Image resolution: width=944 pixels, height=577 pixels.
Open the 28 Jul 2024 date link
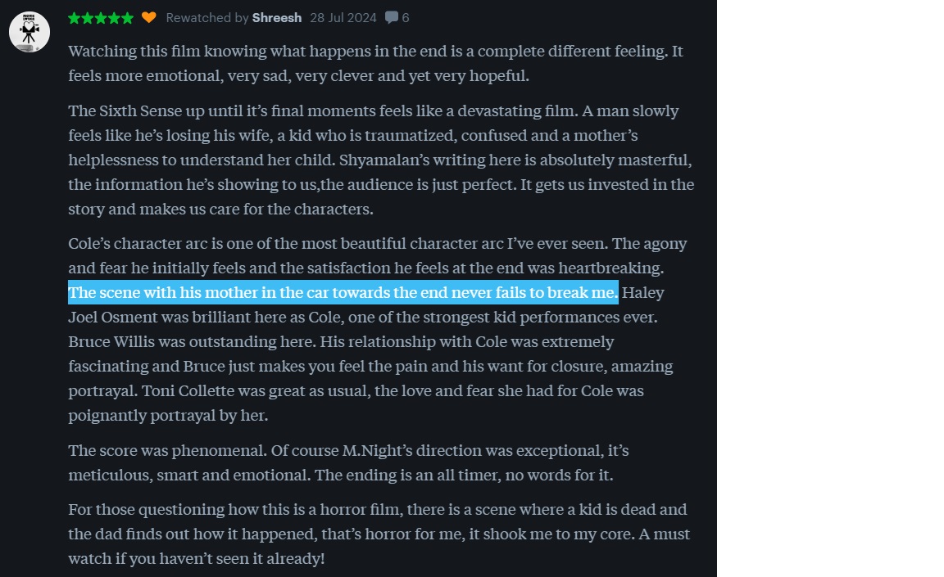343,17
